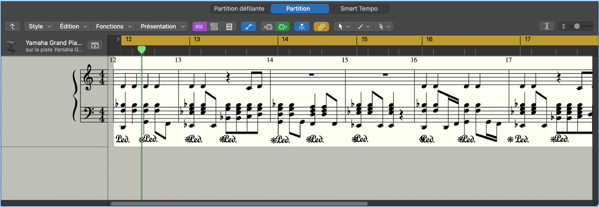Click the MIDI In palette icon

pyautogui.click(x=268, y=27)
